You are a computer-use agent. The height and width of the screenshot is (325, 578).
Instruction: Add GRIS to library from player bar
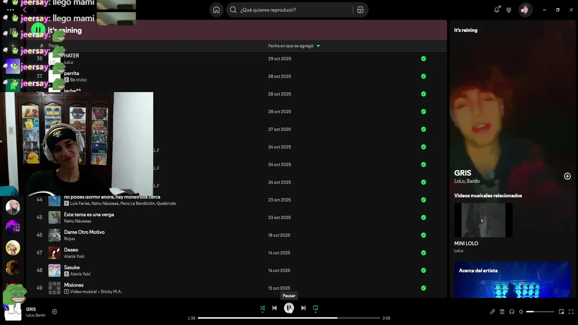pos(55,311)
